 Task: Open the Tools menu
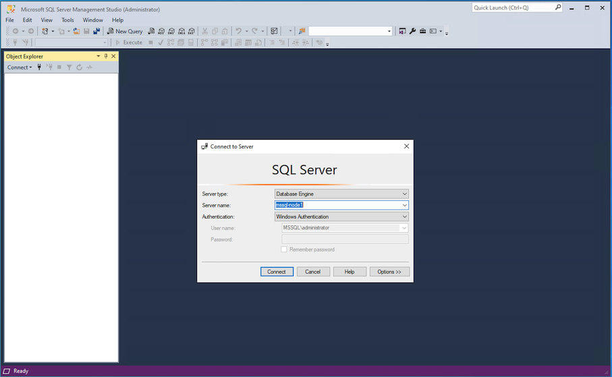tap(67, 20)
